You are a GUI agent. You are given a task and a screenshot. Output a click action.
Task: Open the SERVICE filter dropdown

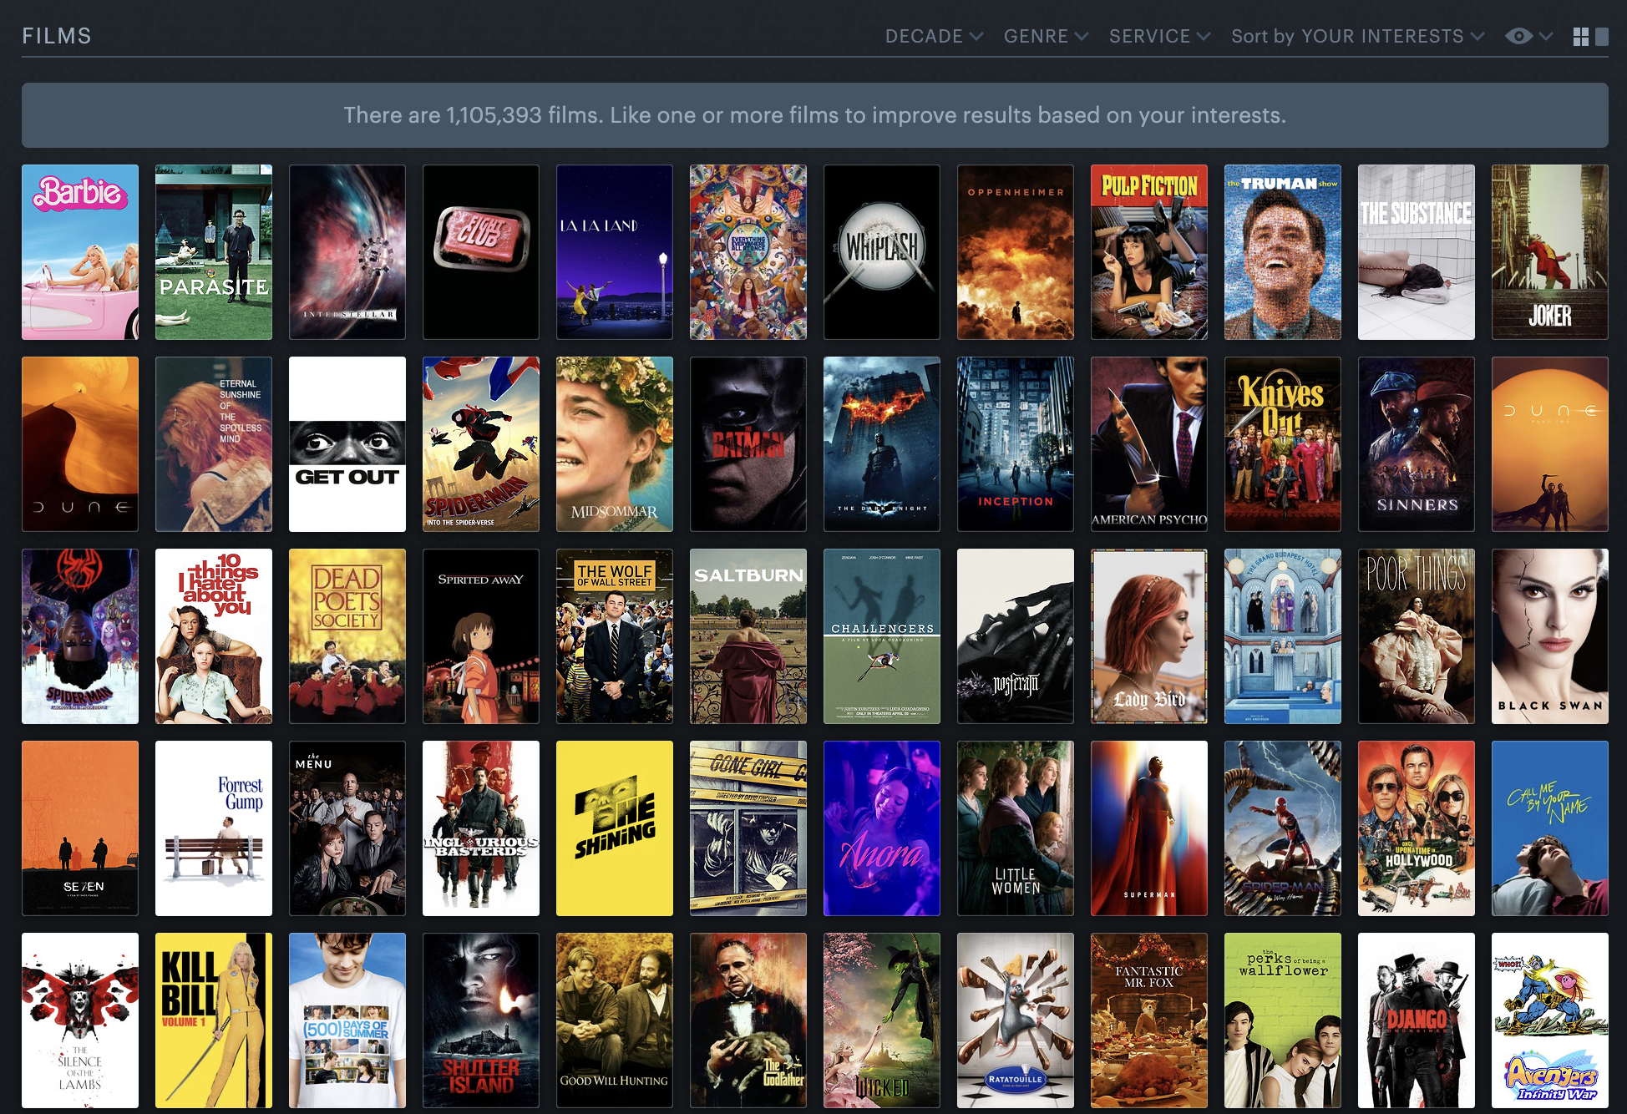1159,36
